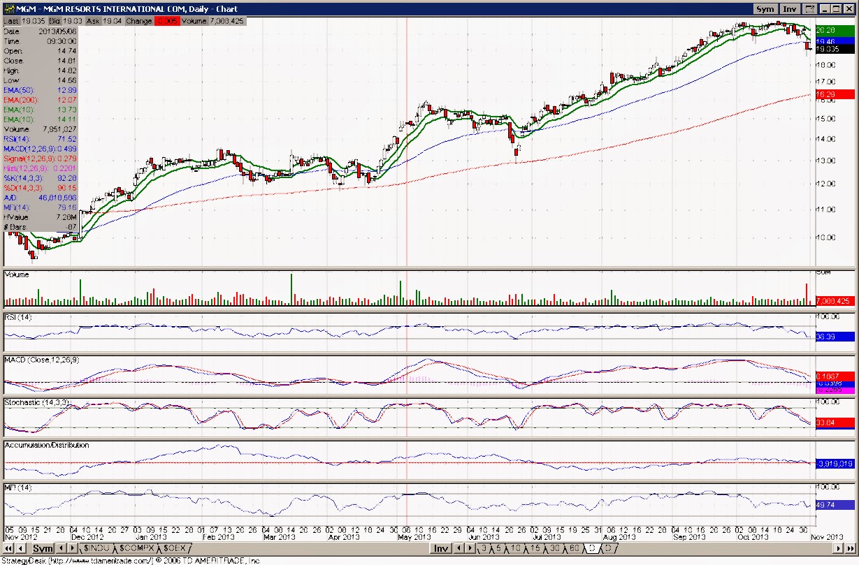Click the -3,919,019 Accumulation/Distribution axis label
Viewport: 859px width, 565px height.
[x=836, y=463]
